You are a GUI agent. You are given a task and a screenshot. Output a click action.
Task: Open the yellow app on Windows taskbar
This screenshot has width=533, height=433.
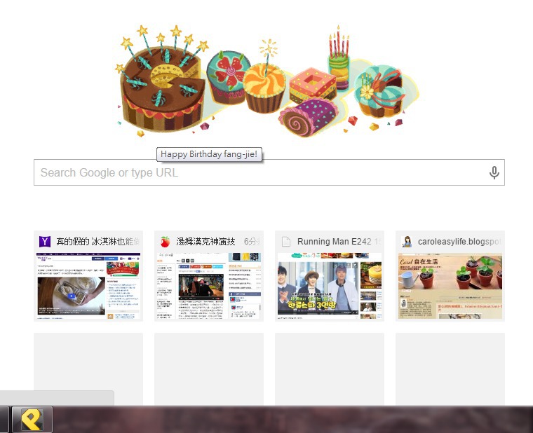32,420
